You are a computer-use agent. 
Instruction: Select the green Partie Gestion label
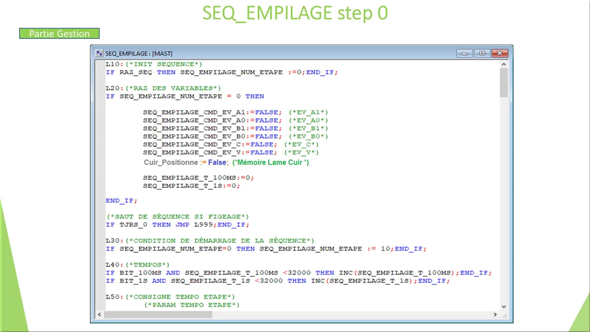click(59, 33)
